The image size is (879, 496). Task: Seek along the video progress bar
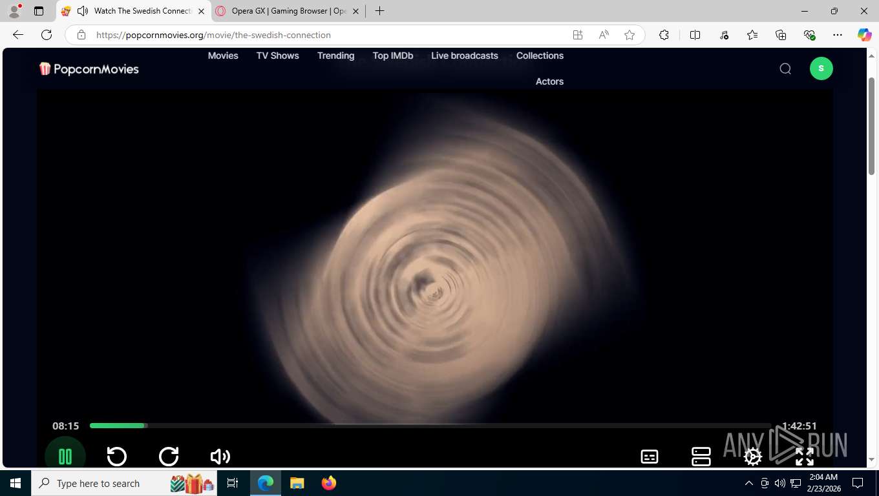[430, 426]
